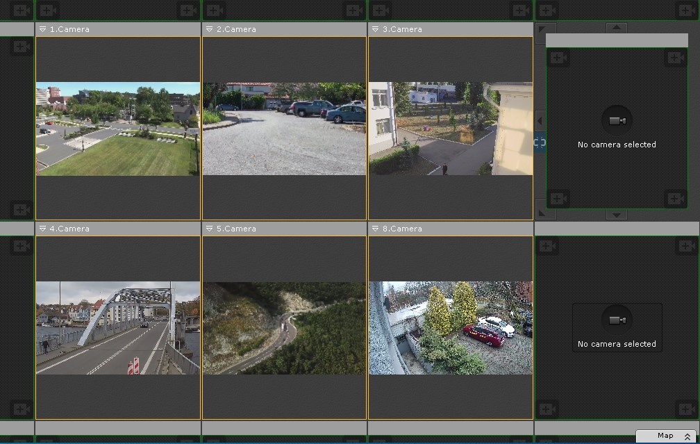
Task: Click the 8.Camera title bar
Action: [x=450, y=229]
